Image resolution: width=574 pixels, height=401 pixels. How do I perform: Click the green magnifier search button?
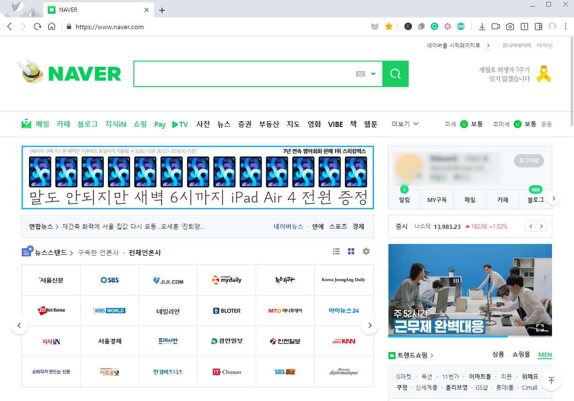coord(396,74)
